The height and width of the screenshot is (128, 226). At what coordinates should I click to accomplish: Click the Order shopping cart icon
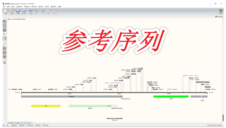(220, 11)
